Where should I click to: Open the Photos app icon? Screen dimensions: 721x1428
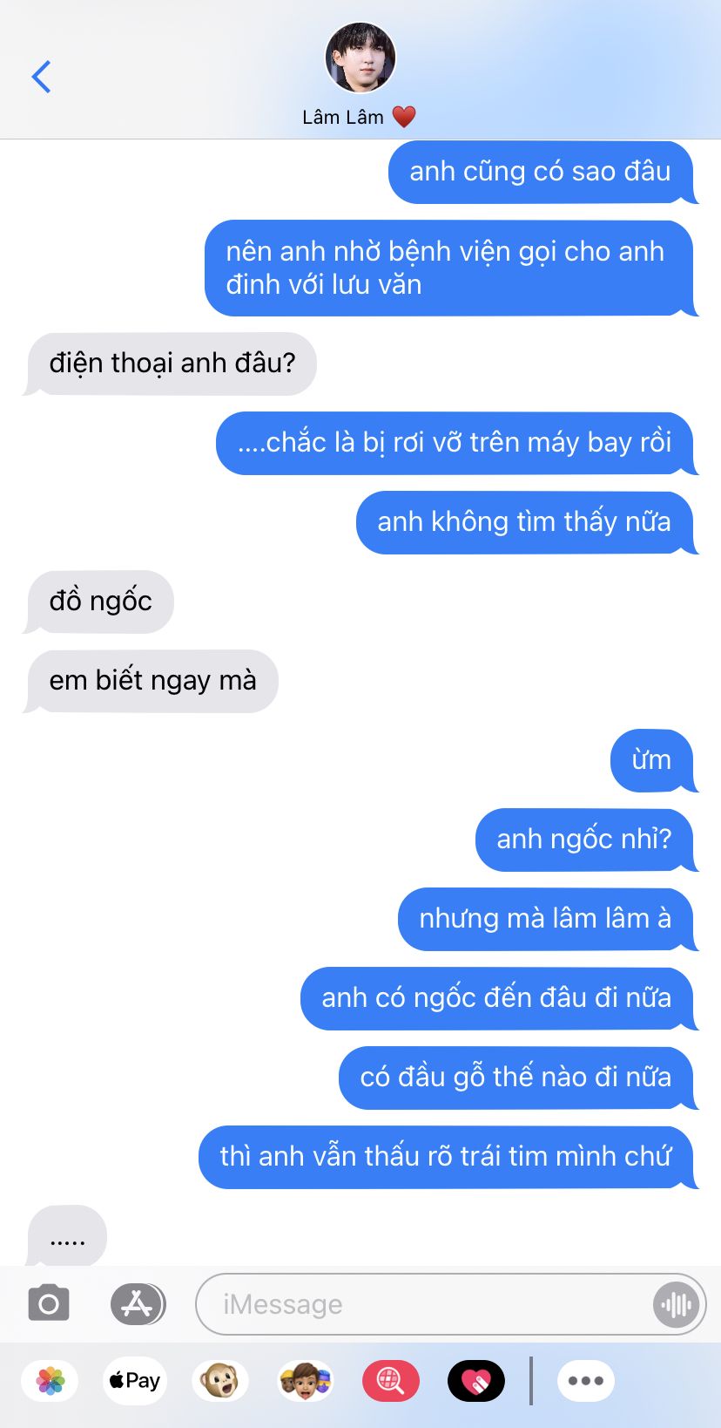tap(51, 1381)
